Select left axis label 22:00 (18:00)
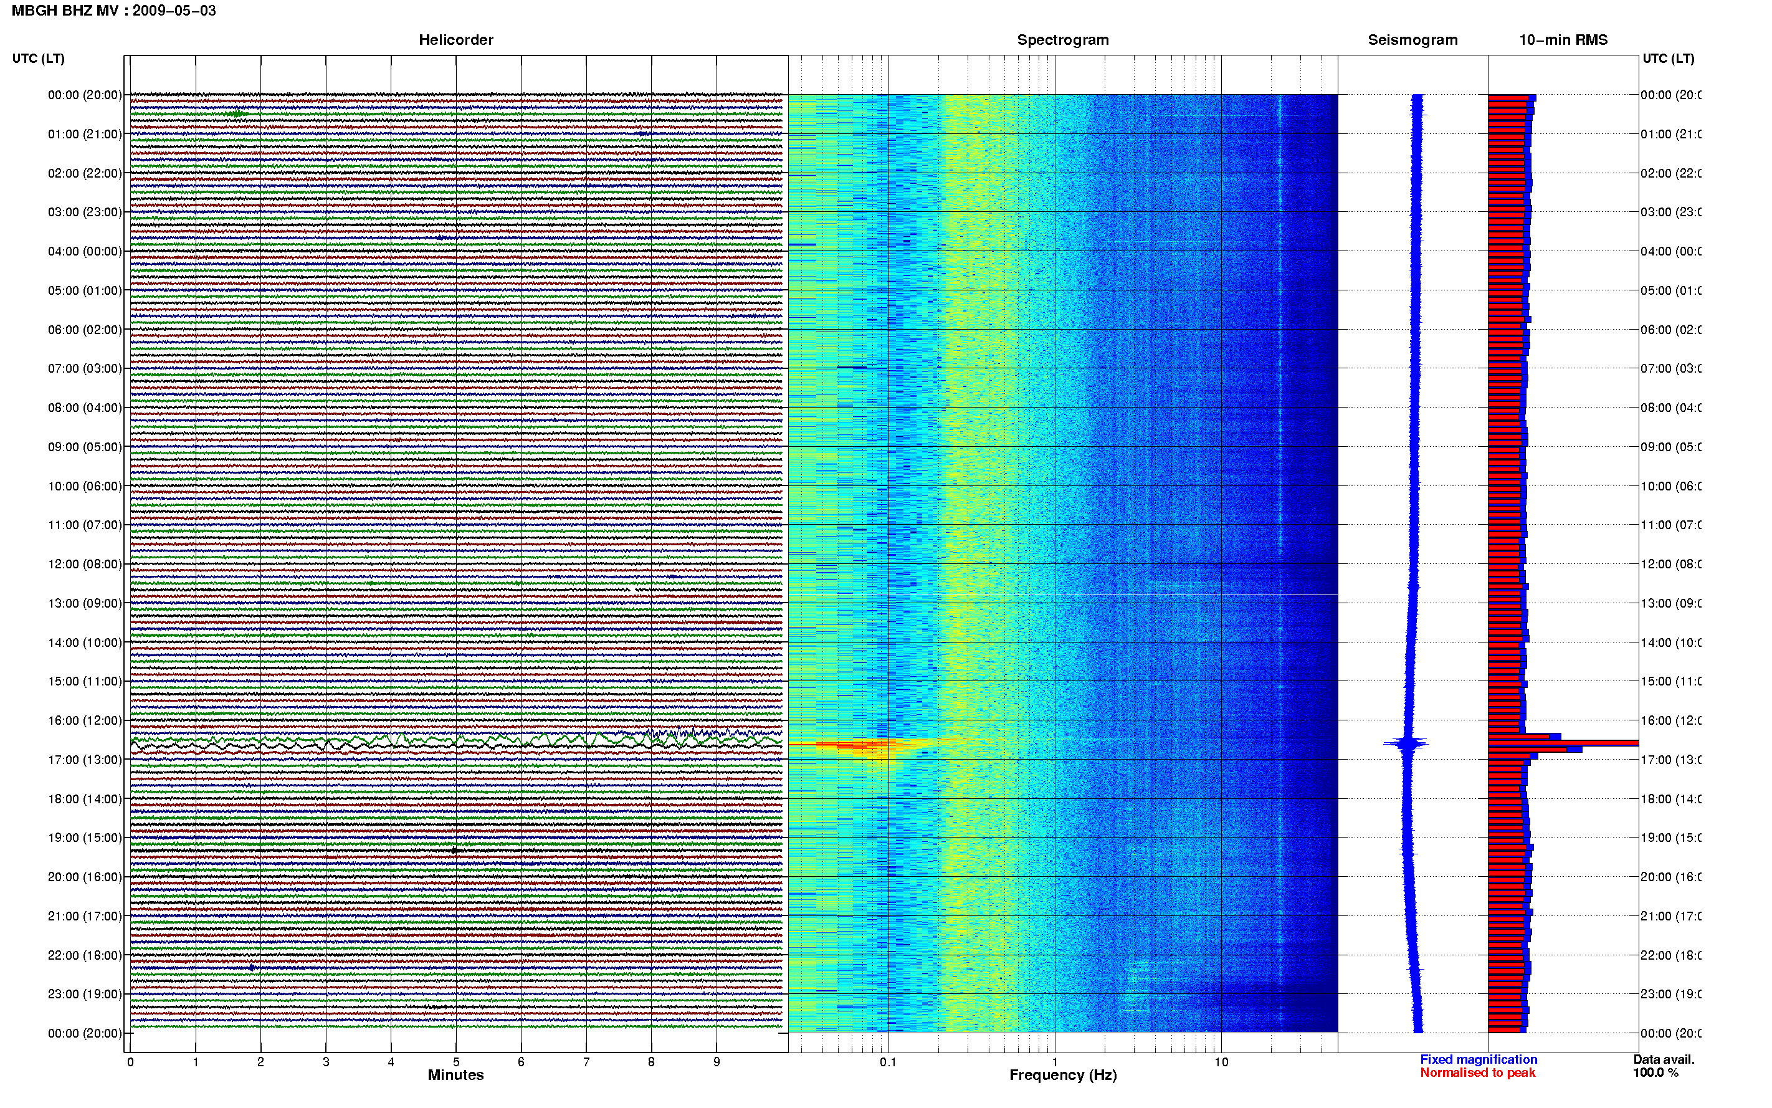This screenshot has width=1772, height=1108. 85,955
